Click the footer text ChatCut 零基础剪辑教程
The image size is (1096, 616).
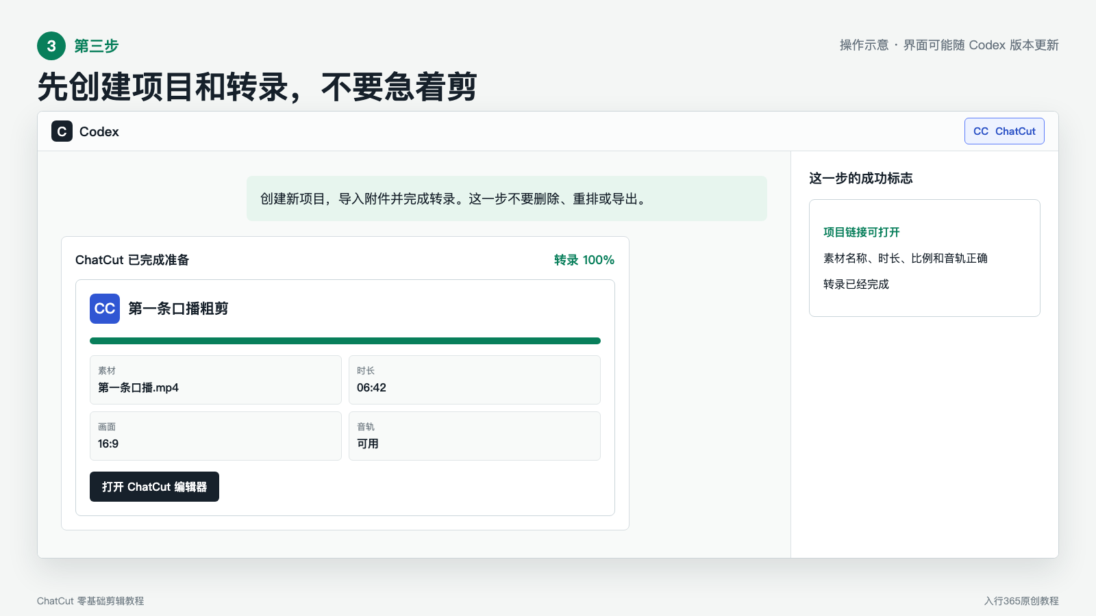point(90,601)
